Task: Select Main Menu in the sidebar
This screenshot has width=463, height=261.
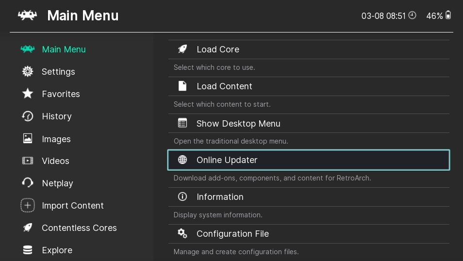Action: (64, 49)
